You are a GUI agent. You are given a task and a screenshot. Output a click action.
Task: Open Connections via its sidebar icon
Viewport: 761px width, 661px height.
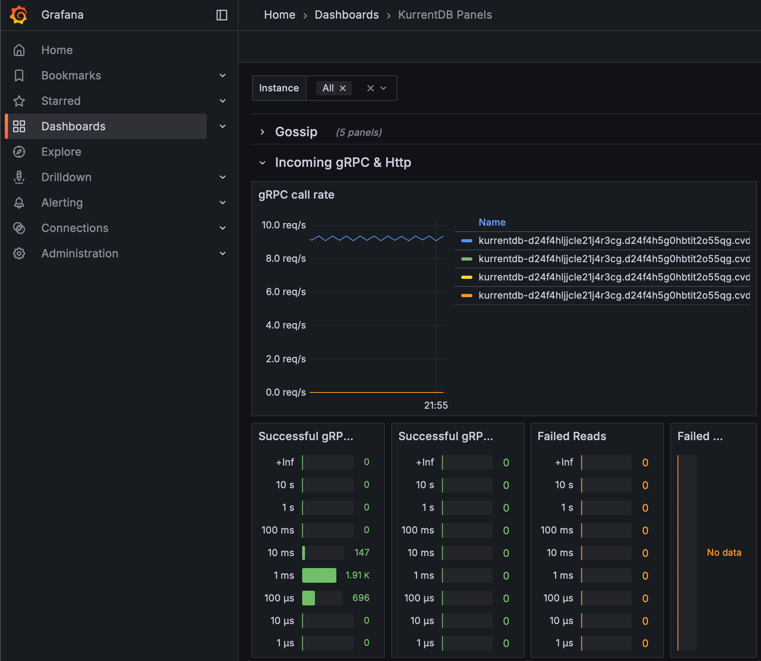pos(19,228)
